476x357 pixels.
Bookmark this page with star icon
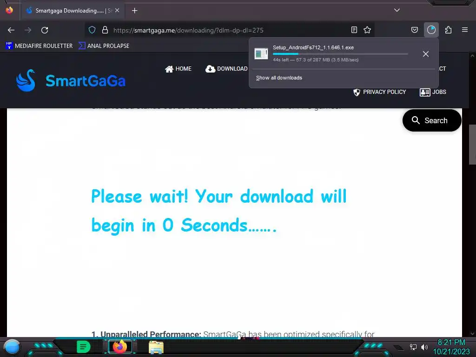point(367,30)
